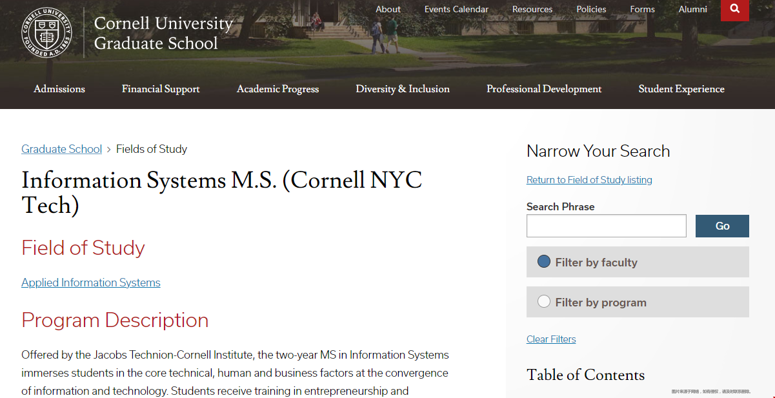Open the Alumni menu
The height and width of the screenshot is (398, 775).
pyautogui.click(x=692, y=9)
